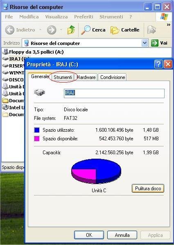Open the address bar dropdown arrow

pyautogui.click(x=145, y=43)
